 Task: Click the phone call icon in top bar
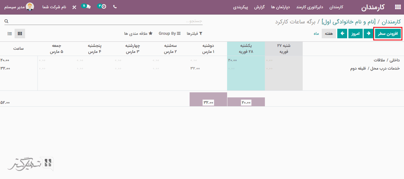click(x=115, y=7)
